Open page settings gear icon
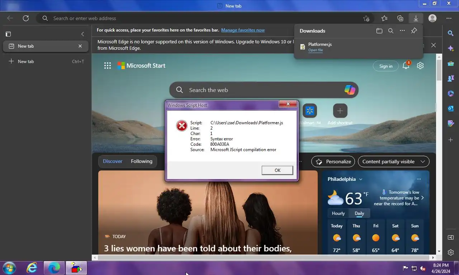Viewport: 459px width, 275px height. coord(420,66)
